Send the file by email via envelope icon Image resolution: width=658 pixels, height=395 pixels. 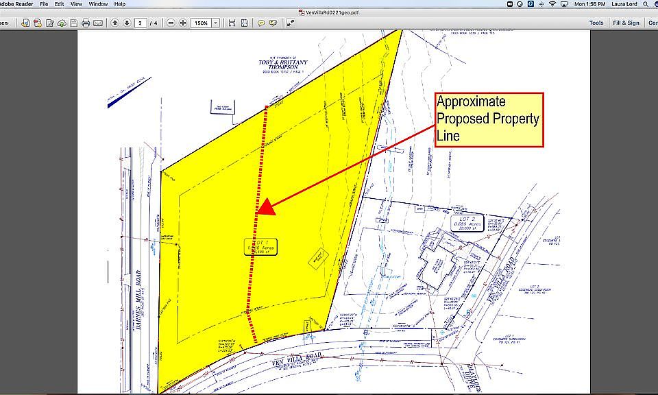98,23
